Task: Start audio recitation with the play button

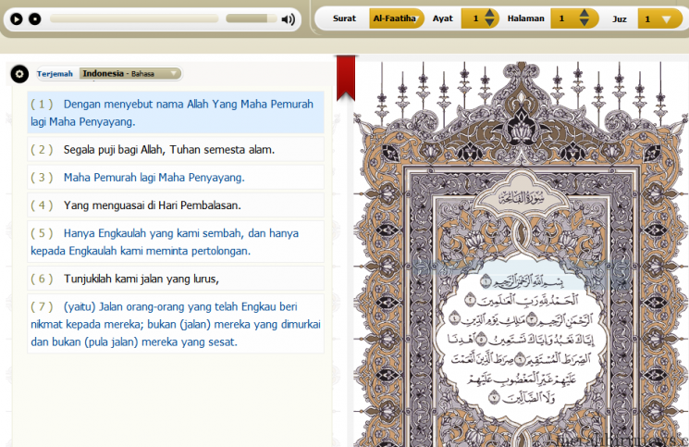Action: pyautogui.click(x=17, y=19)
